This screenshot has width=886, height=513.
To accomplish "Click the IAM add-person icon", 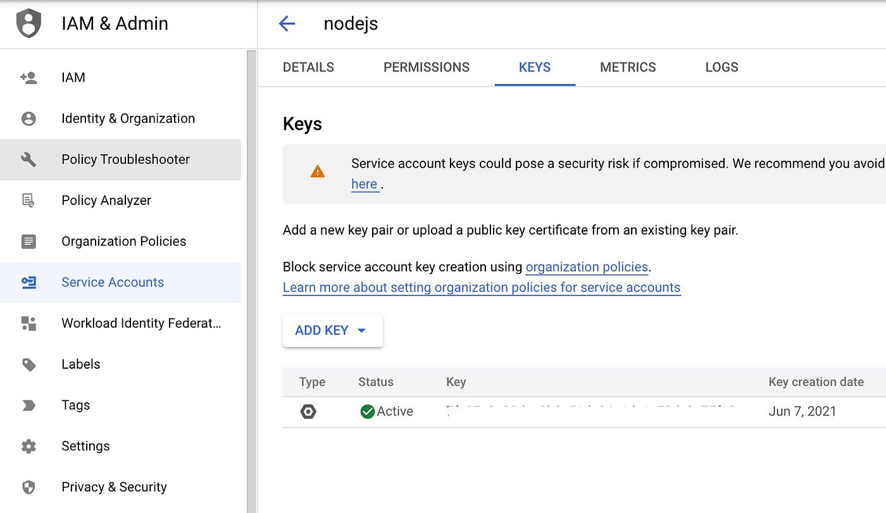I will [28, 78].
